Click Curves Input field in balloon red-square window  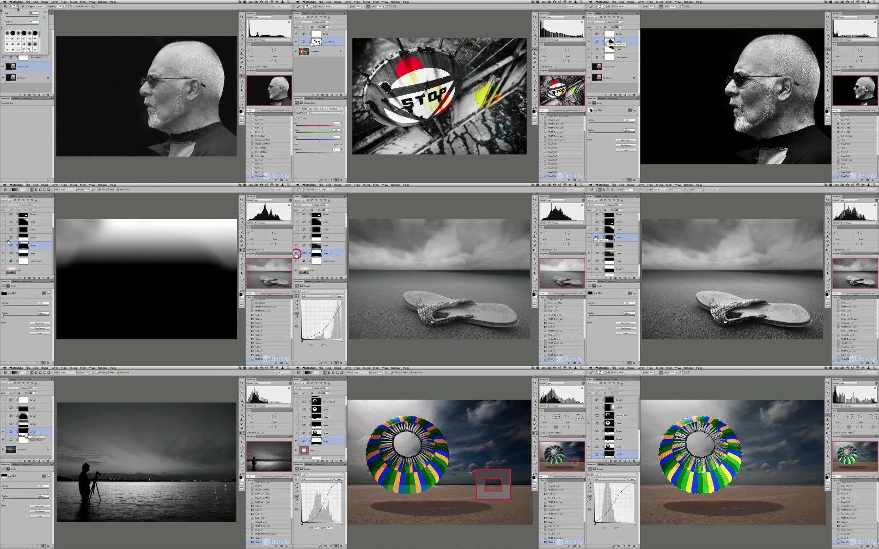(316, 528)
